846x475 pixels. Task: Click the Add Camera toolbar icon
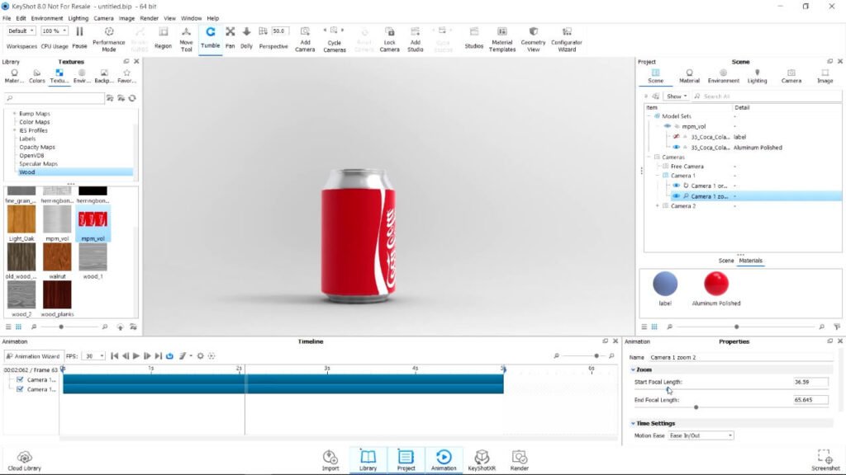click(305, 40)
